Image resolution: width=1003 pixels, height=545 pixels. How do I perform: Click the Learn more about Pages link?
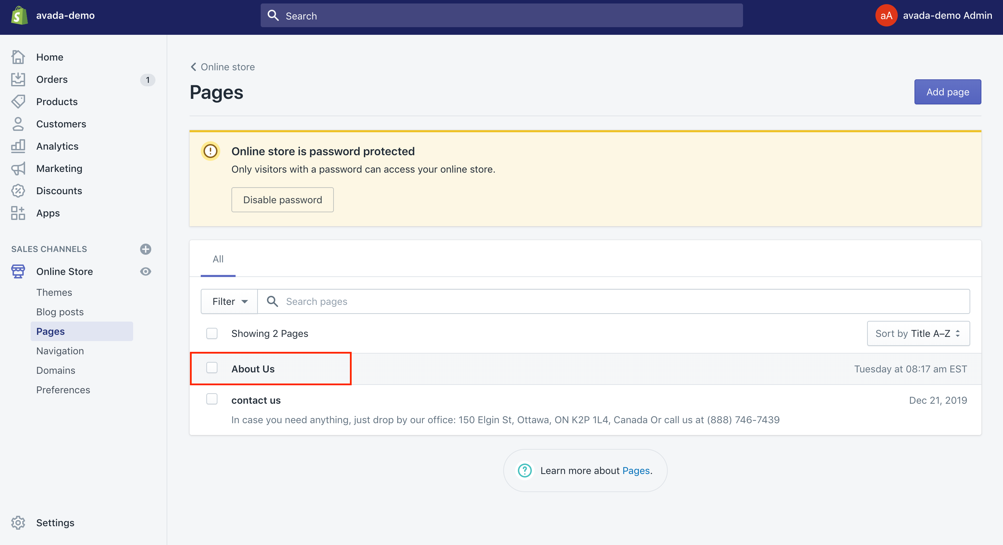click(635, 471)
